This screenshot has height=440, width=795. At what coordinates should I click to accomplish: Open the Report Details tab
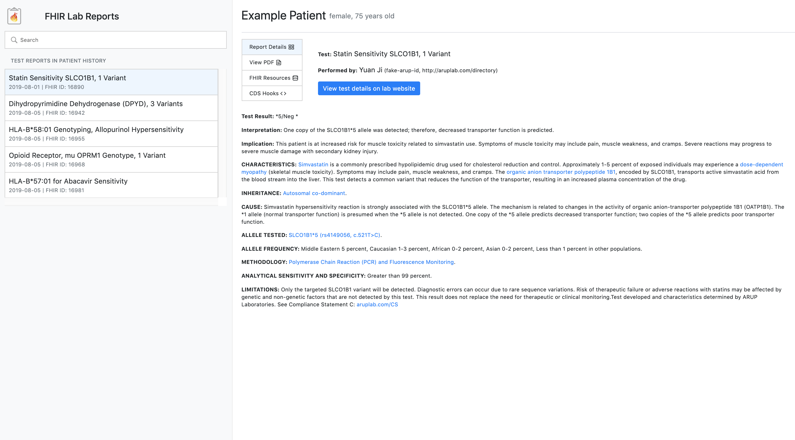tap(268, 47)
